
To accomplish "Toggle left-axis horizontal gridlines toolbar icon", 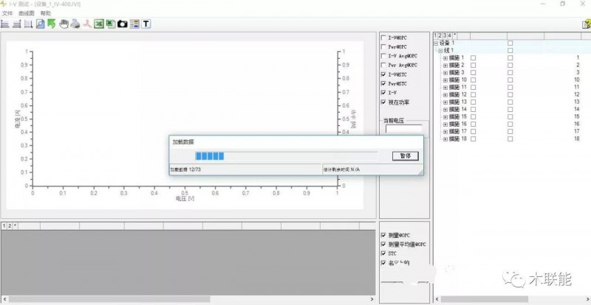I will (5, 24).
